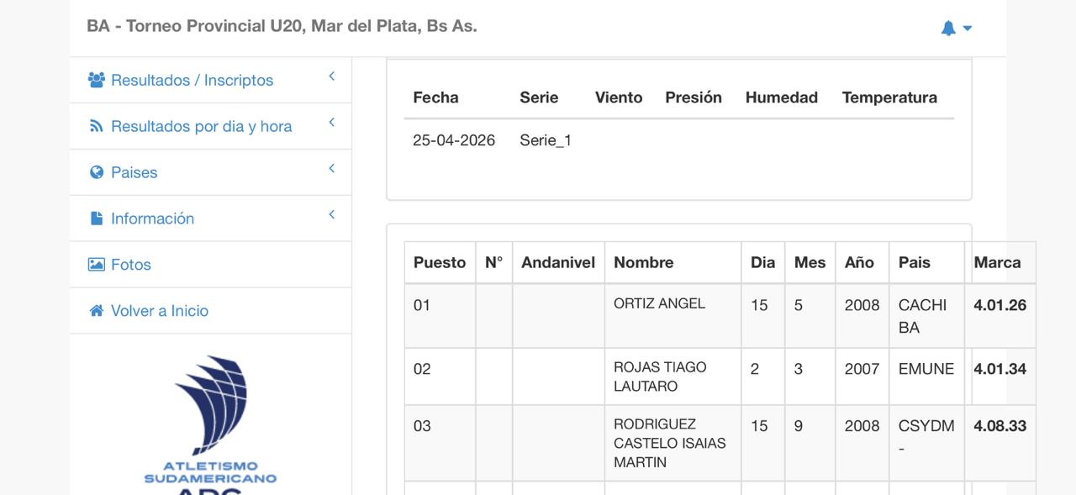This screenshot has height=495, width=1076.
Task: Open the notifications dropdown caret
Action: pyautogui.click(x=968, y=28)
